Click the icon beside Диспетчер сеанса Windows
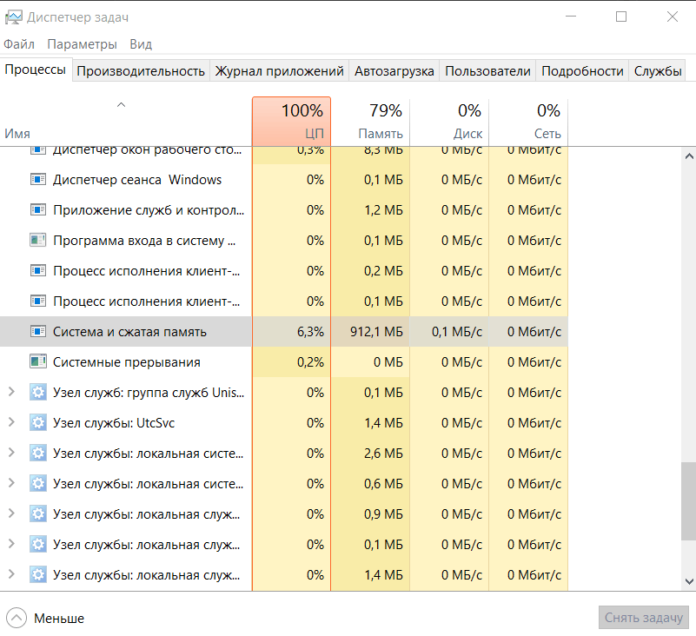Viewport: 696px width, 636px height. (38, 180)
